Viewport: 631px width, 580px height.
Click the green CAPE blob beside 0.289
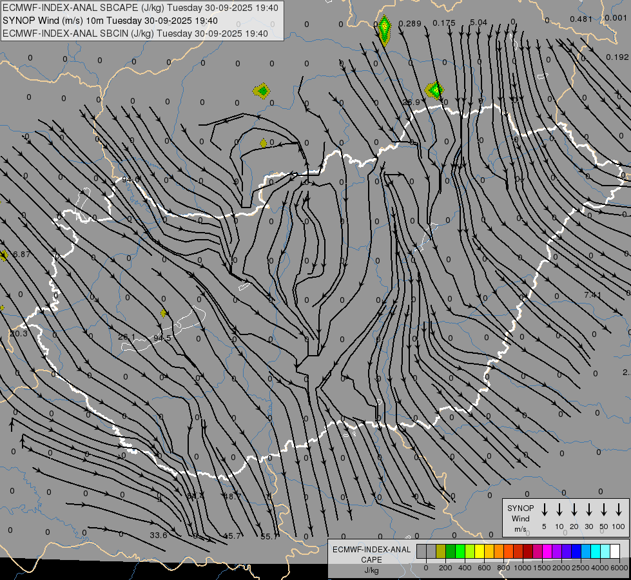coord(385,30)
